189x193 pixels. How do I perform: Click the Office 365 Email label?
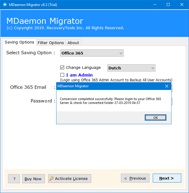pos(28,87)
